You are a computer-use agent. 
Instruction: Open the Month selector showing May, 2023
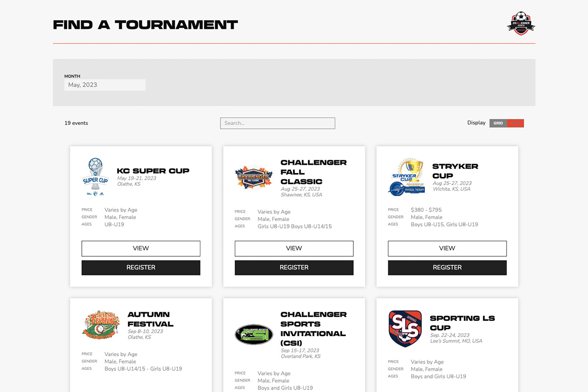coord(105,85)
